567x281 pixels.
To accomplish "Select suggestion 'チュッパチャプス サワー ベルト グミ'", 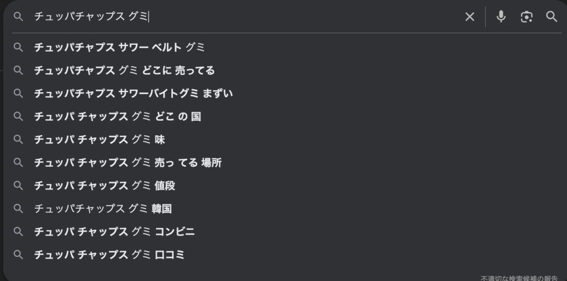I will (119, 48).
